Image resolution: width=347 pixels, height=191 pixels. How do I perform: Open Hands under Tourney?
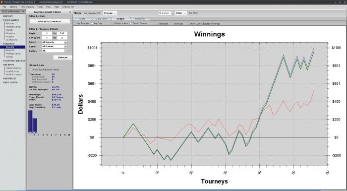click(x=9, y=57)
